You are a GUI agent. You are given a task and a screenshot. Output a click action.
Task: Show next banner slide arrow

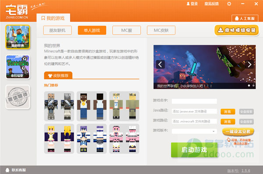(249, 64)
